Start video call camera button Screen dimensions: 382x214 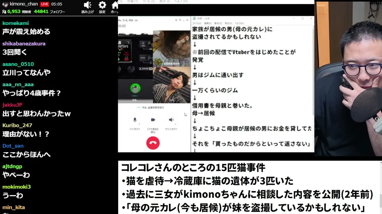(153, 120)
